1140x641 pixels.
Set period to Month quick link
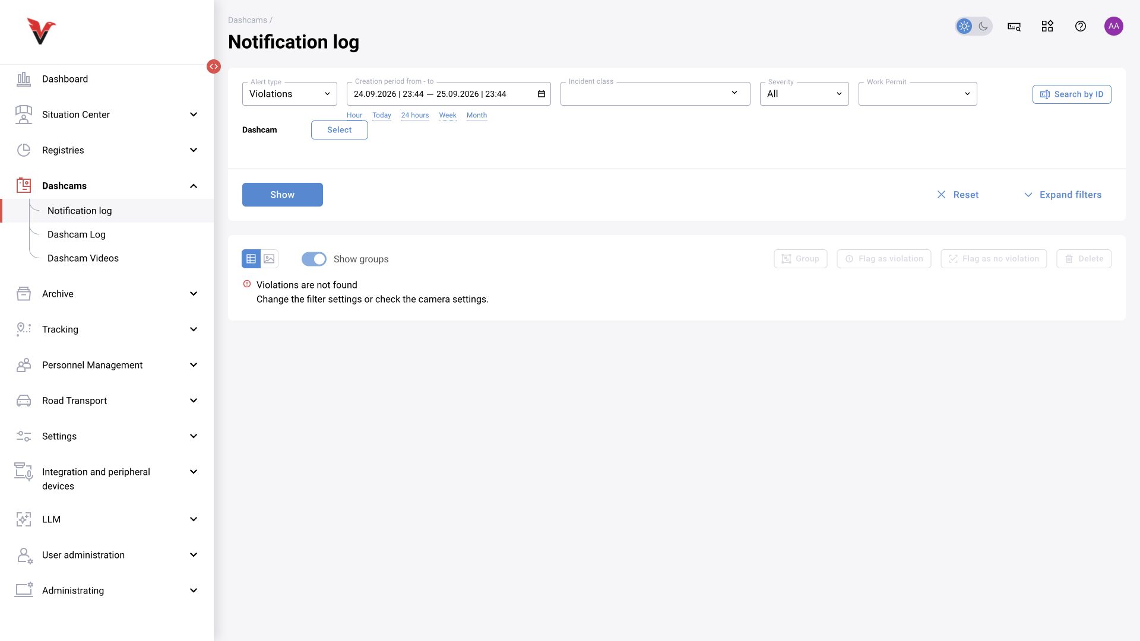[477, 115]
